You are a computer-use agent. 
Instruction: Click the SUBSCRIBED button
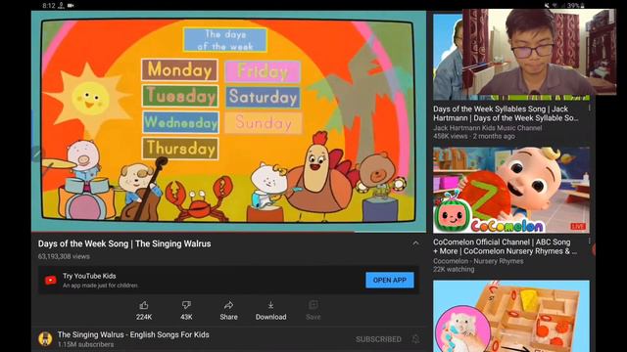pos(378,339)
